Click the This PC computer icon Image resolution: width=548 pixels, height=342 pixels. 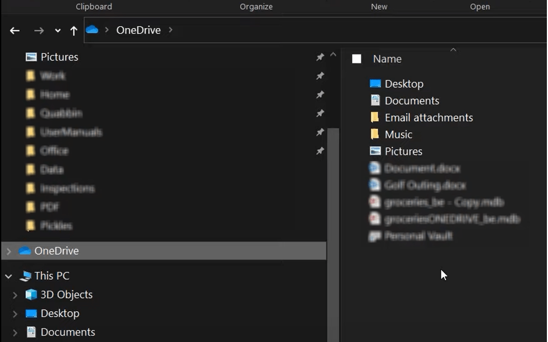point(25,276)
